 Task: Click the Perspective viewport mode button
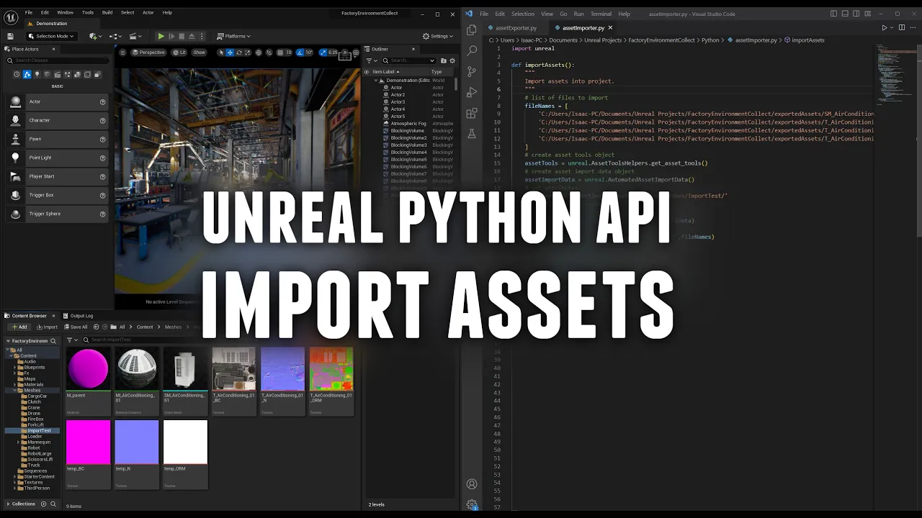(x=148, y=53)
